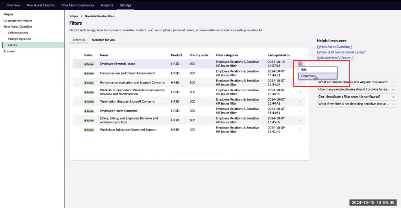The width and height of the screenshot is (401, 208).
Task: Click the Helpful resources heading
Action: pos(331,41)
